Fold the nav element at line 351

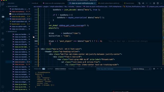(x=39, y=60)
